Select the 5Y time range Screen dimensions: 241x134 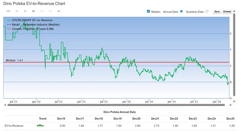tap(34, 11)
